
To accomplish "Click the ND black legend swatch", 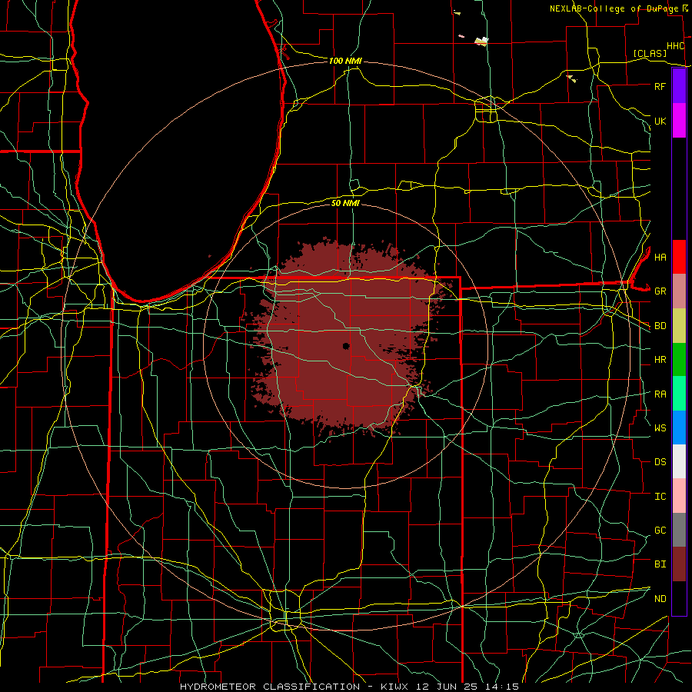I will pyautogui.click(x=679, y=598).
